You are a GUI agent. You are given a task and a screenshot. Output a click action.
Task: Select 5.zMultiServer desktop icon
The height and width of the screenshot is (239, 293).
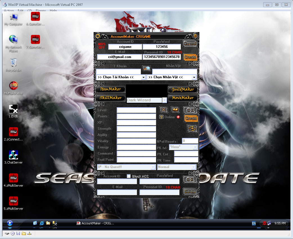coord(13,203)
